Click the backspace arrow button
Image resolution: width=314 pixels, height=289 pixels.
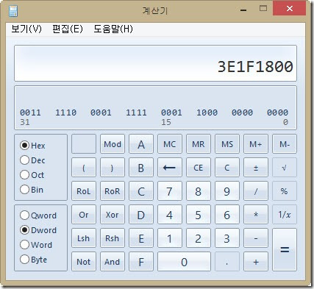point(170,168)
